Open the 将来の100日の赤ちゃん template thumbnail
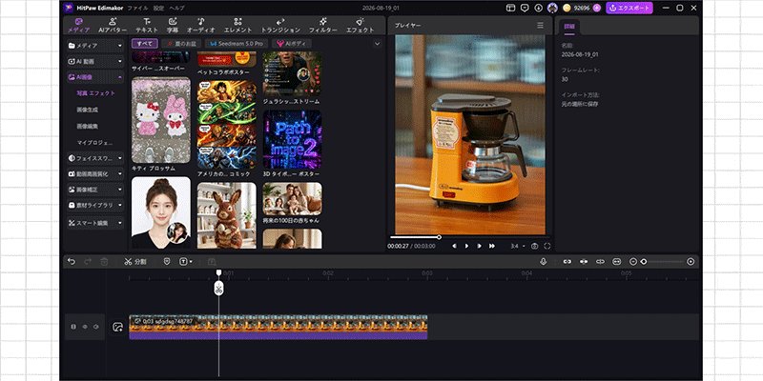This screenshot has width=763, height=381. point(292,199)
